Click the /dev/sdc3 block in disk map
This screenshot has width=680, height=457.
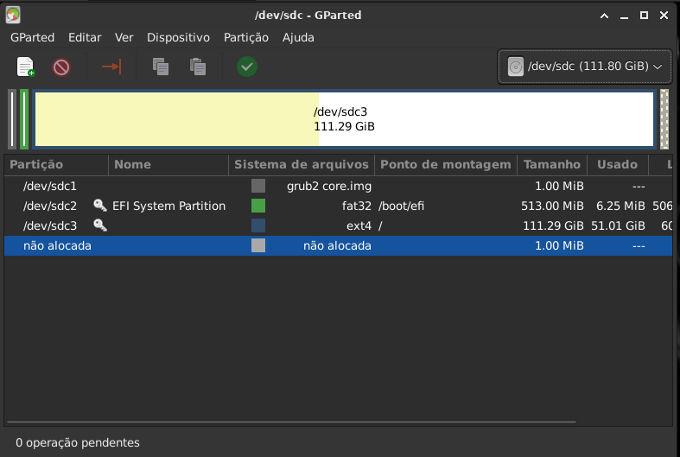point(344,119)
